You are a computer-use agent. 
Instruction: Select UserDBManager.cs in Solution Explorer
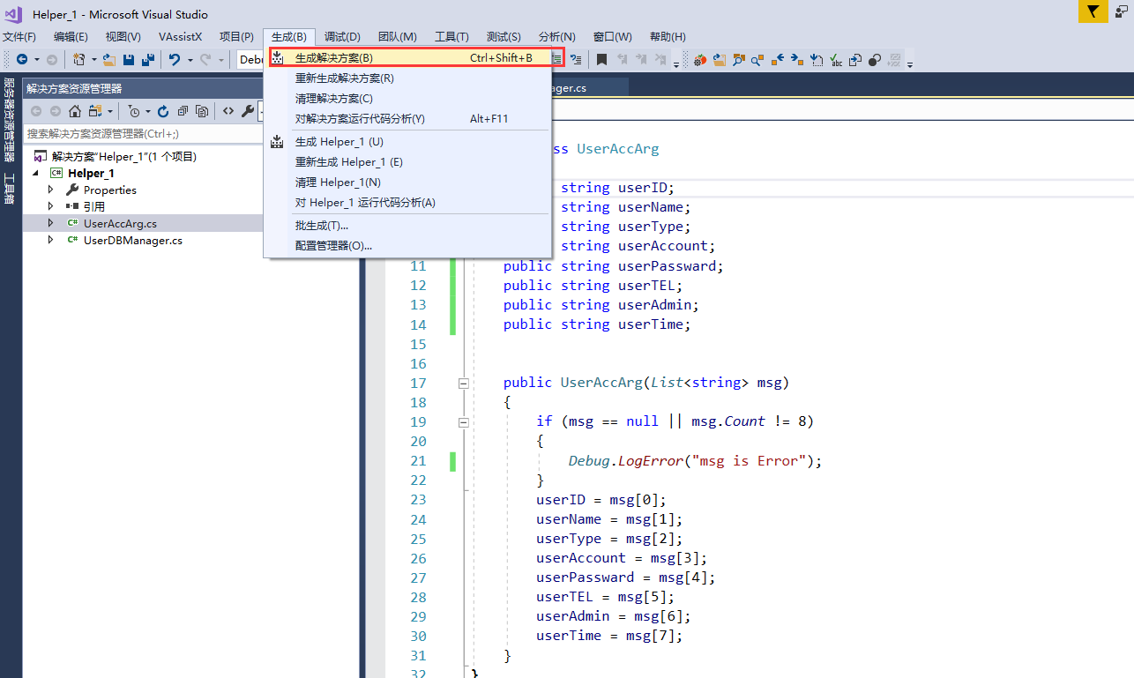pos(133,240)
